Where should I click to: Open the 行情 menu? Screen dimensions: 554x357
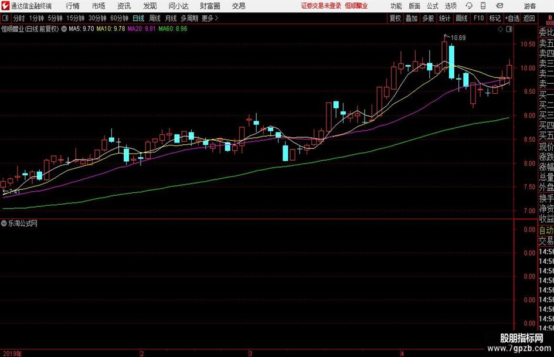point(73,6)
